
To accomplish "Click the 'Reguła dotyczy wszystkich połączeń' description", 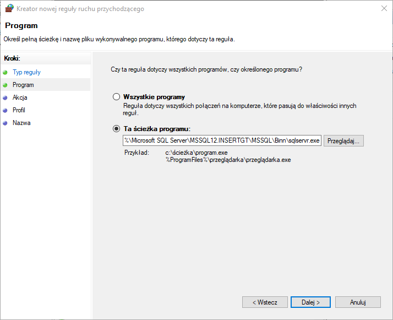I will pyautogui.click(x=239, y=110).
